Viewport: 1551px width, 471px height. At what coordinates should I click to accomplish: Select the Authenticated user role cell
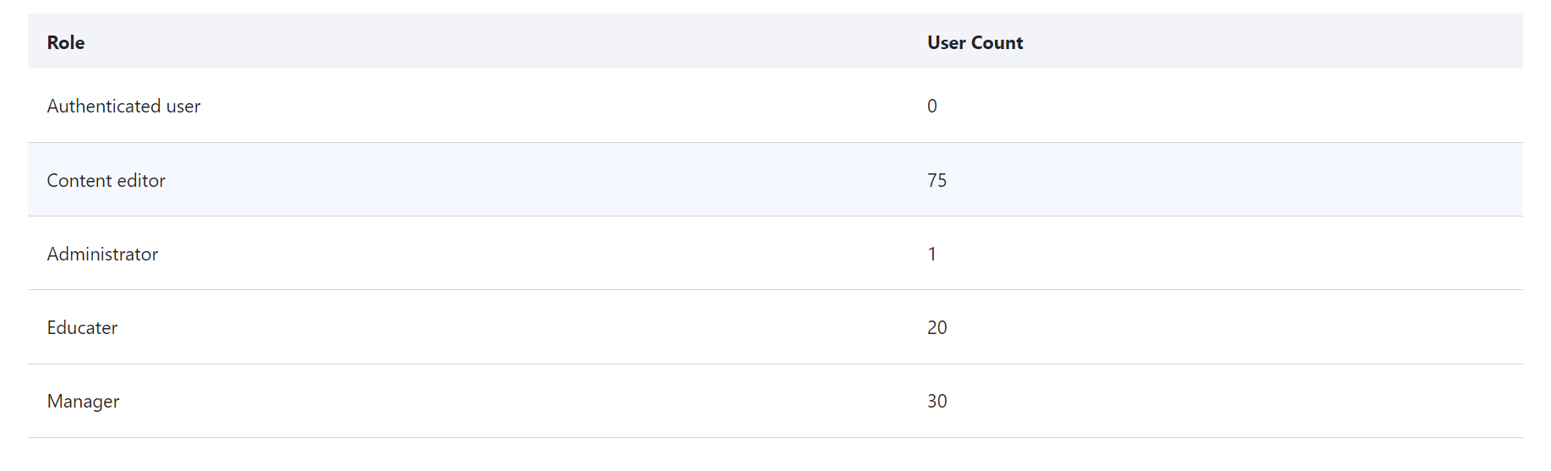pos(123,106)
